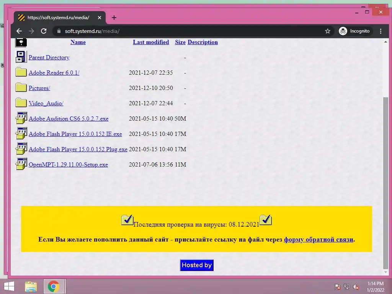Download Adobe Flash Player 15.0.0.152 IE.exe
The image size is (392, 294).
75,134
